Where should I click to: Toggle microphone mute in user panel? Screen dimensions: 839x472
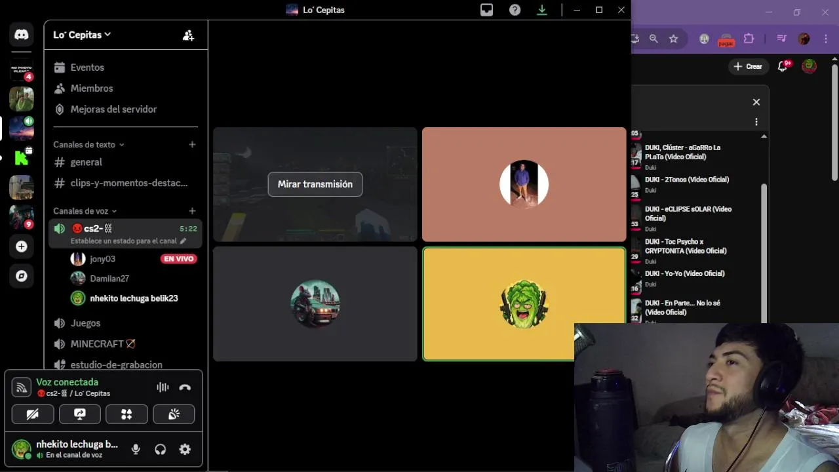[x=136, y=449]
